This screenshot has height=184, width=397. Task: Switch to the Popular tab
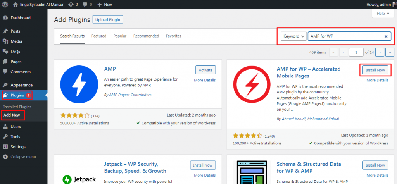120,36
